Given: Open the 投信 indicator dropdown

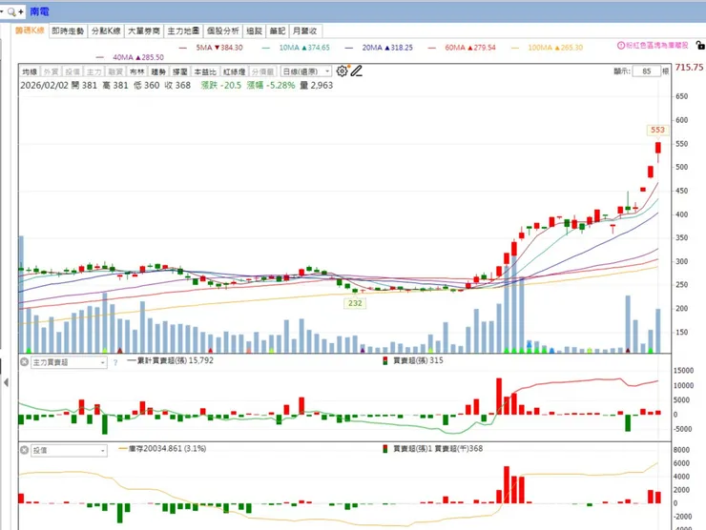Looking at the screenshot, I should point(69,450).
